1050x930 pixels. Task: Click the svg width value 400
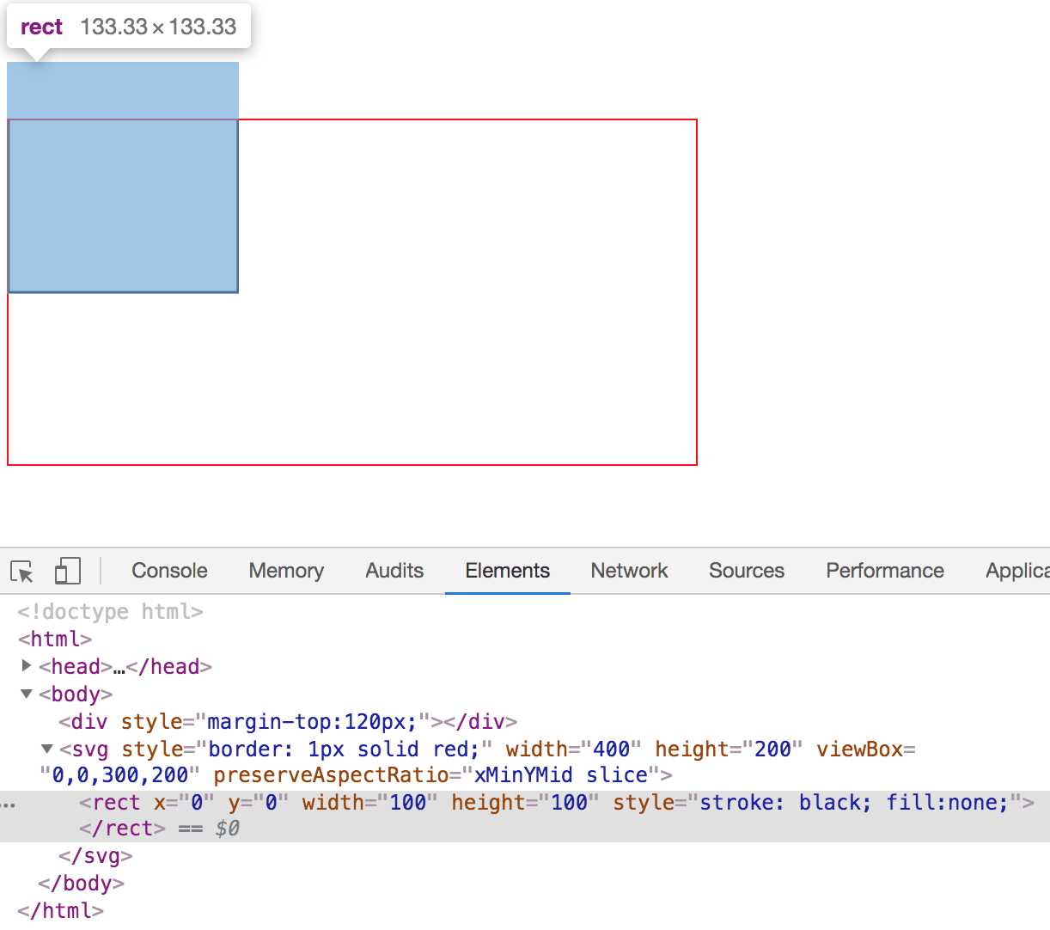pos(611,750)
